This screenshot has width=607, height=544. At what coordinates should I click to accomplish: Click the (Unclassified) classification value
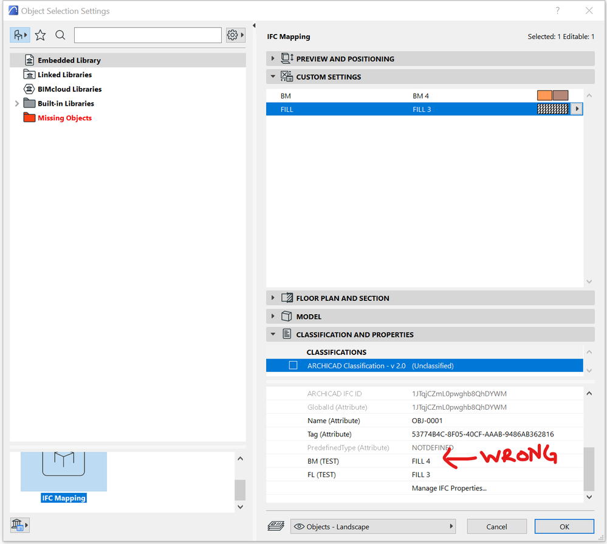[x=433, y=366]
